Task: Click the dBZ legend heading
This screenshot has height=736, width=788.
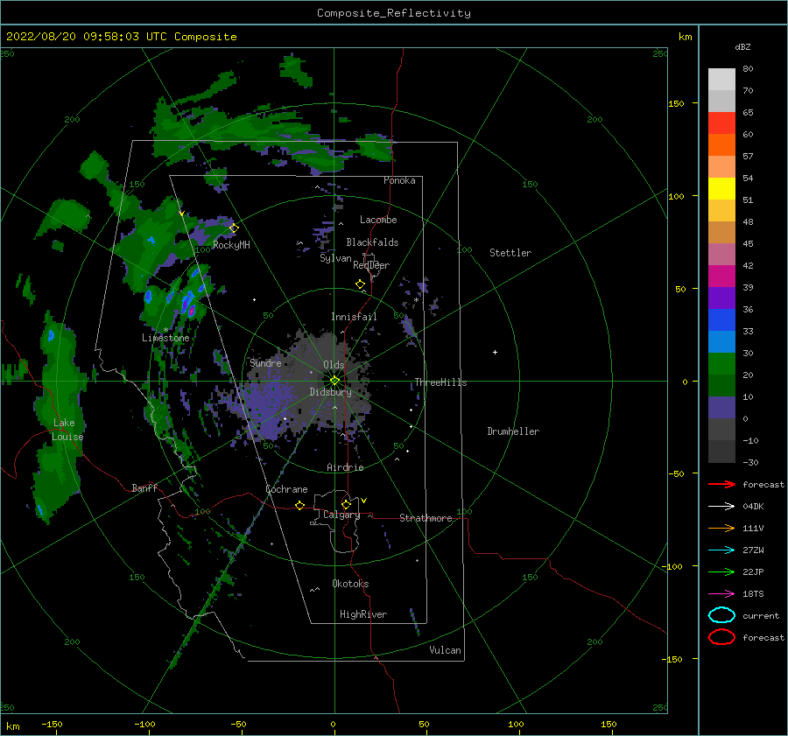Action: click(x=742, y=46)
